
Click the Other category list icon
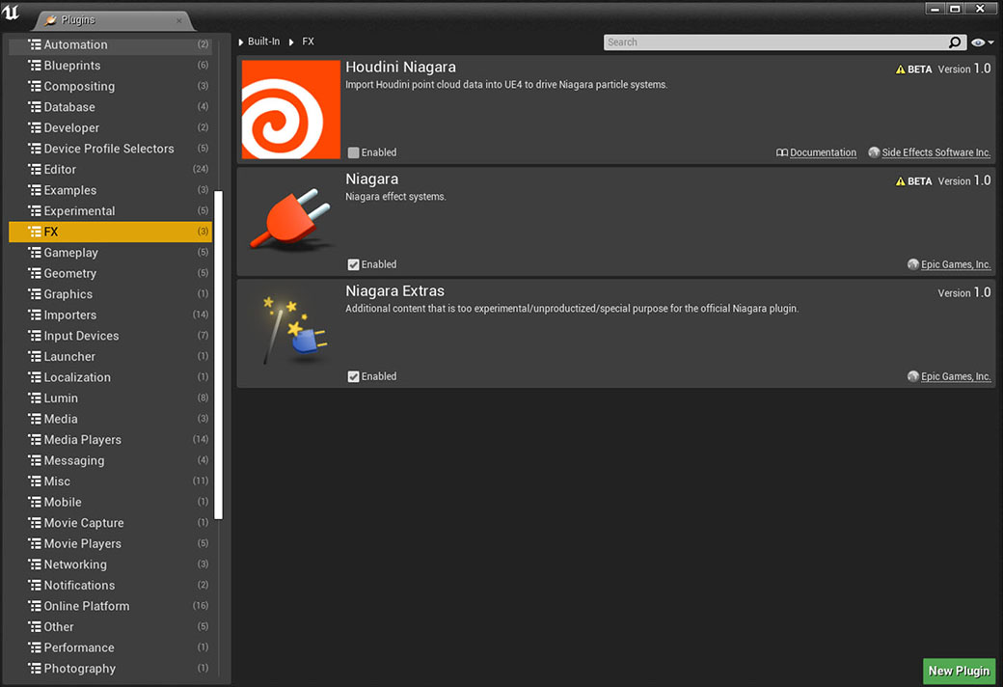click(35, 627)
